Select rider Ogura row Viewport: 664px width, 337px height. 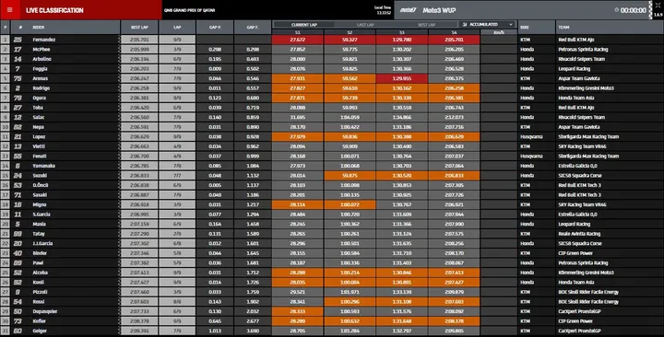[332, 99]
